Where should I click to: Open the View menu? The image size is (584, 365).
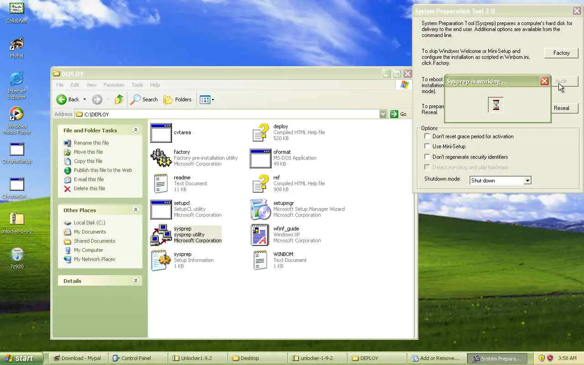[x=91, y=85]
